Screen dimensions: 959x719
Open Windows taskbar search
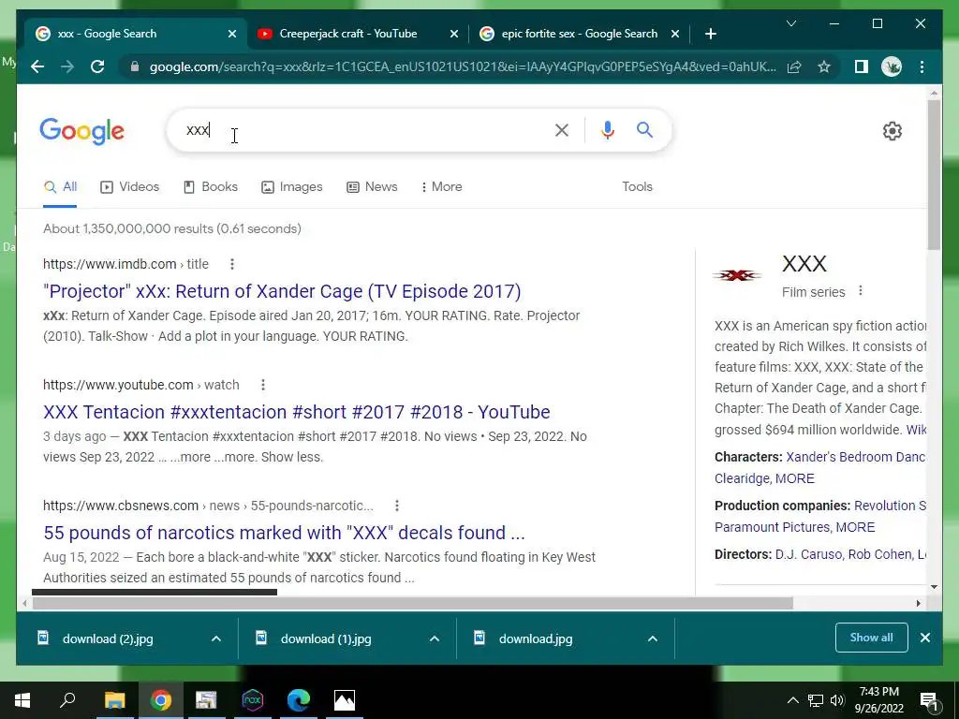click(x=67, y=700)
